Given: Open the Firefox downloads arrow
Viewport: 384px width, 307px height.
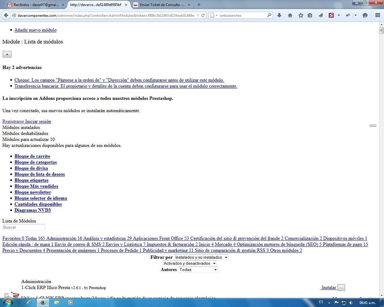Looking at the screenshot, I should [x=279, y=15].
